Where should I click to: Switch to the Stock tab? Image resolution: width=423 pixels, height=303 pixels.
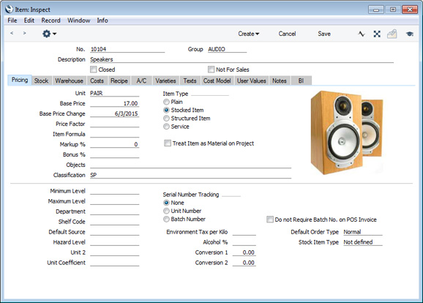click(41, 81)
